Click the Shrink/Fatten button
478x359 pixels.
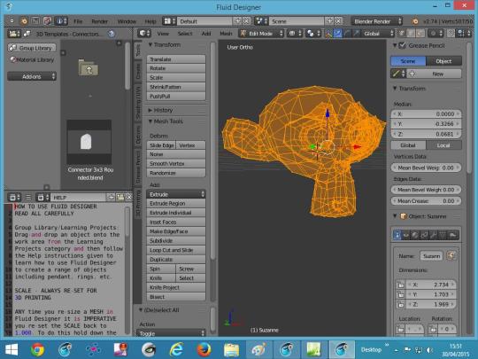pyautogui.click(x=176, y=87)
